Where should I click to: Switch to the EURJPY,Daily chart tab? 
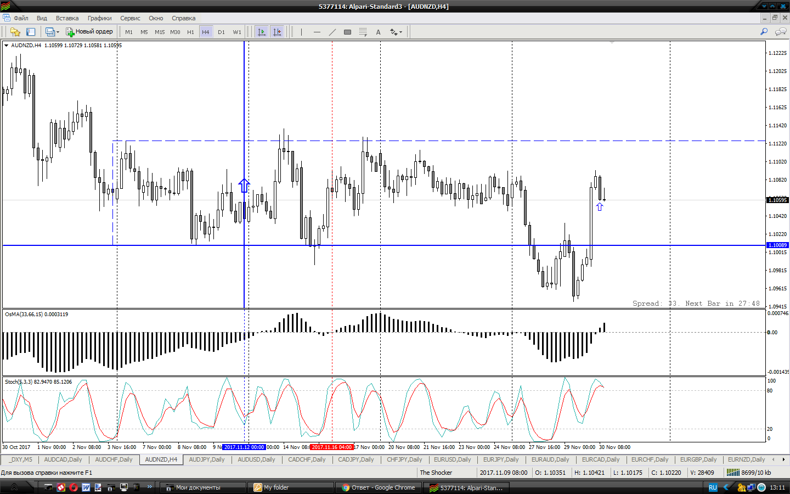click(501, 460)
